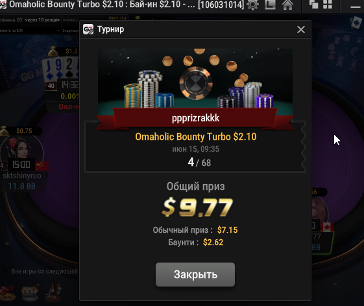Close the Турнир dialog with the X
This screenshot has width=364, height=306.
pyautogui.click(x=301, y=29)
